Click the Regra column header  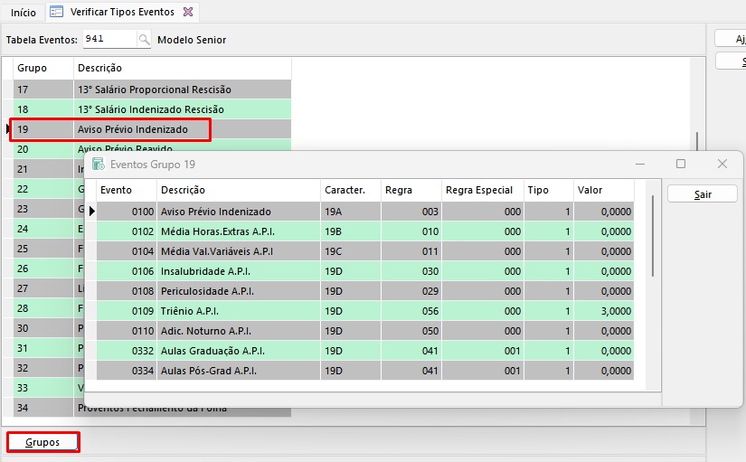point(411,191)
